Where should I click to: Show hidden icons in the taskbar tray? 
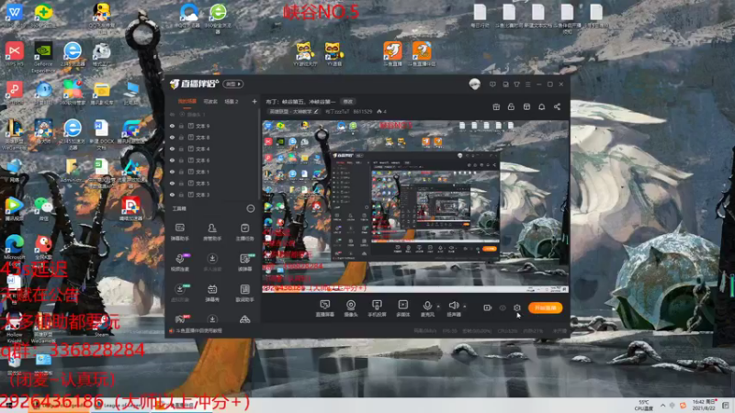662,405
